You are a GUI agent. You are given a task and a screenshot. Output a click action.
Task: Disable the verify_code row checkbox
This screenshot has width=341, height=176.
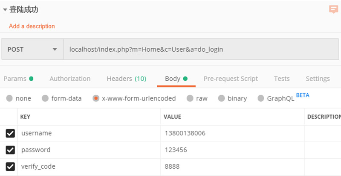(10, 167)
